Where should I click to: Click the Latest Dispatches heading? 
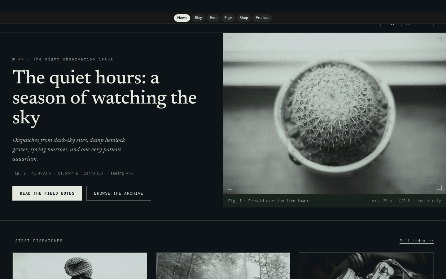(x=37, y=241)
